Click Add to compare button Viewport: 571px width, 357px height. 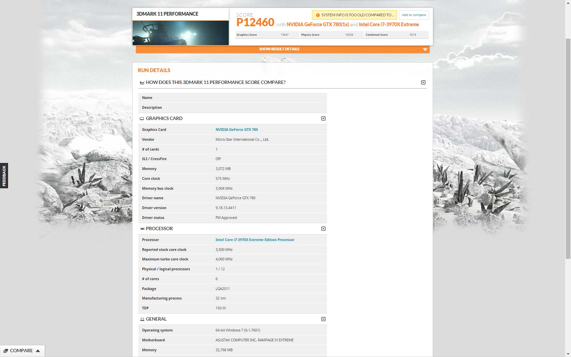click(x=414, y=15)
